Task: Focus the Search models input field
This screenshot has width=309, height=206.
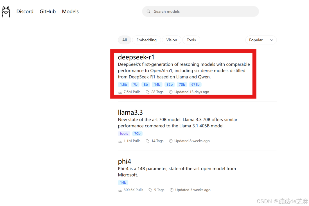Action: (x=200, y=12)
